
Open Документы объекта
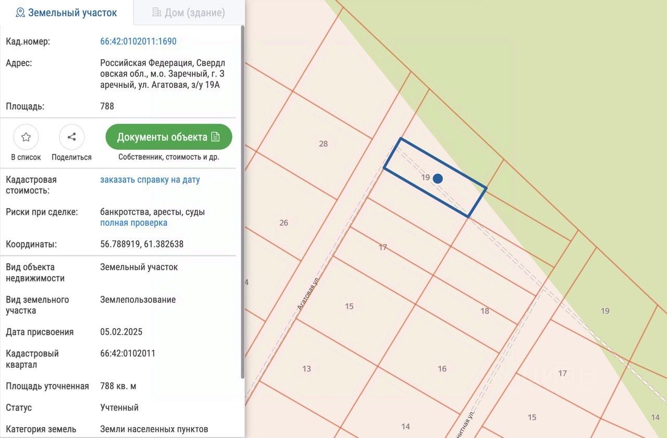(168, 137)
